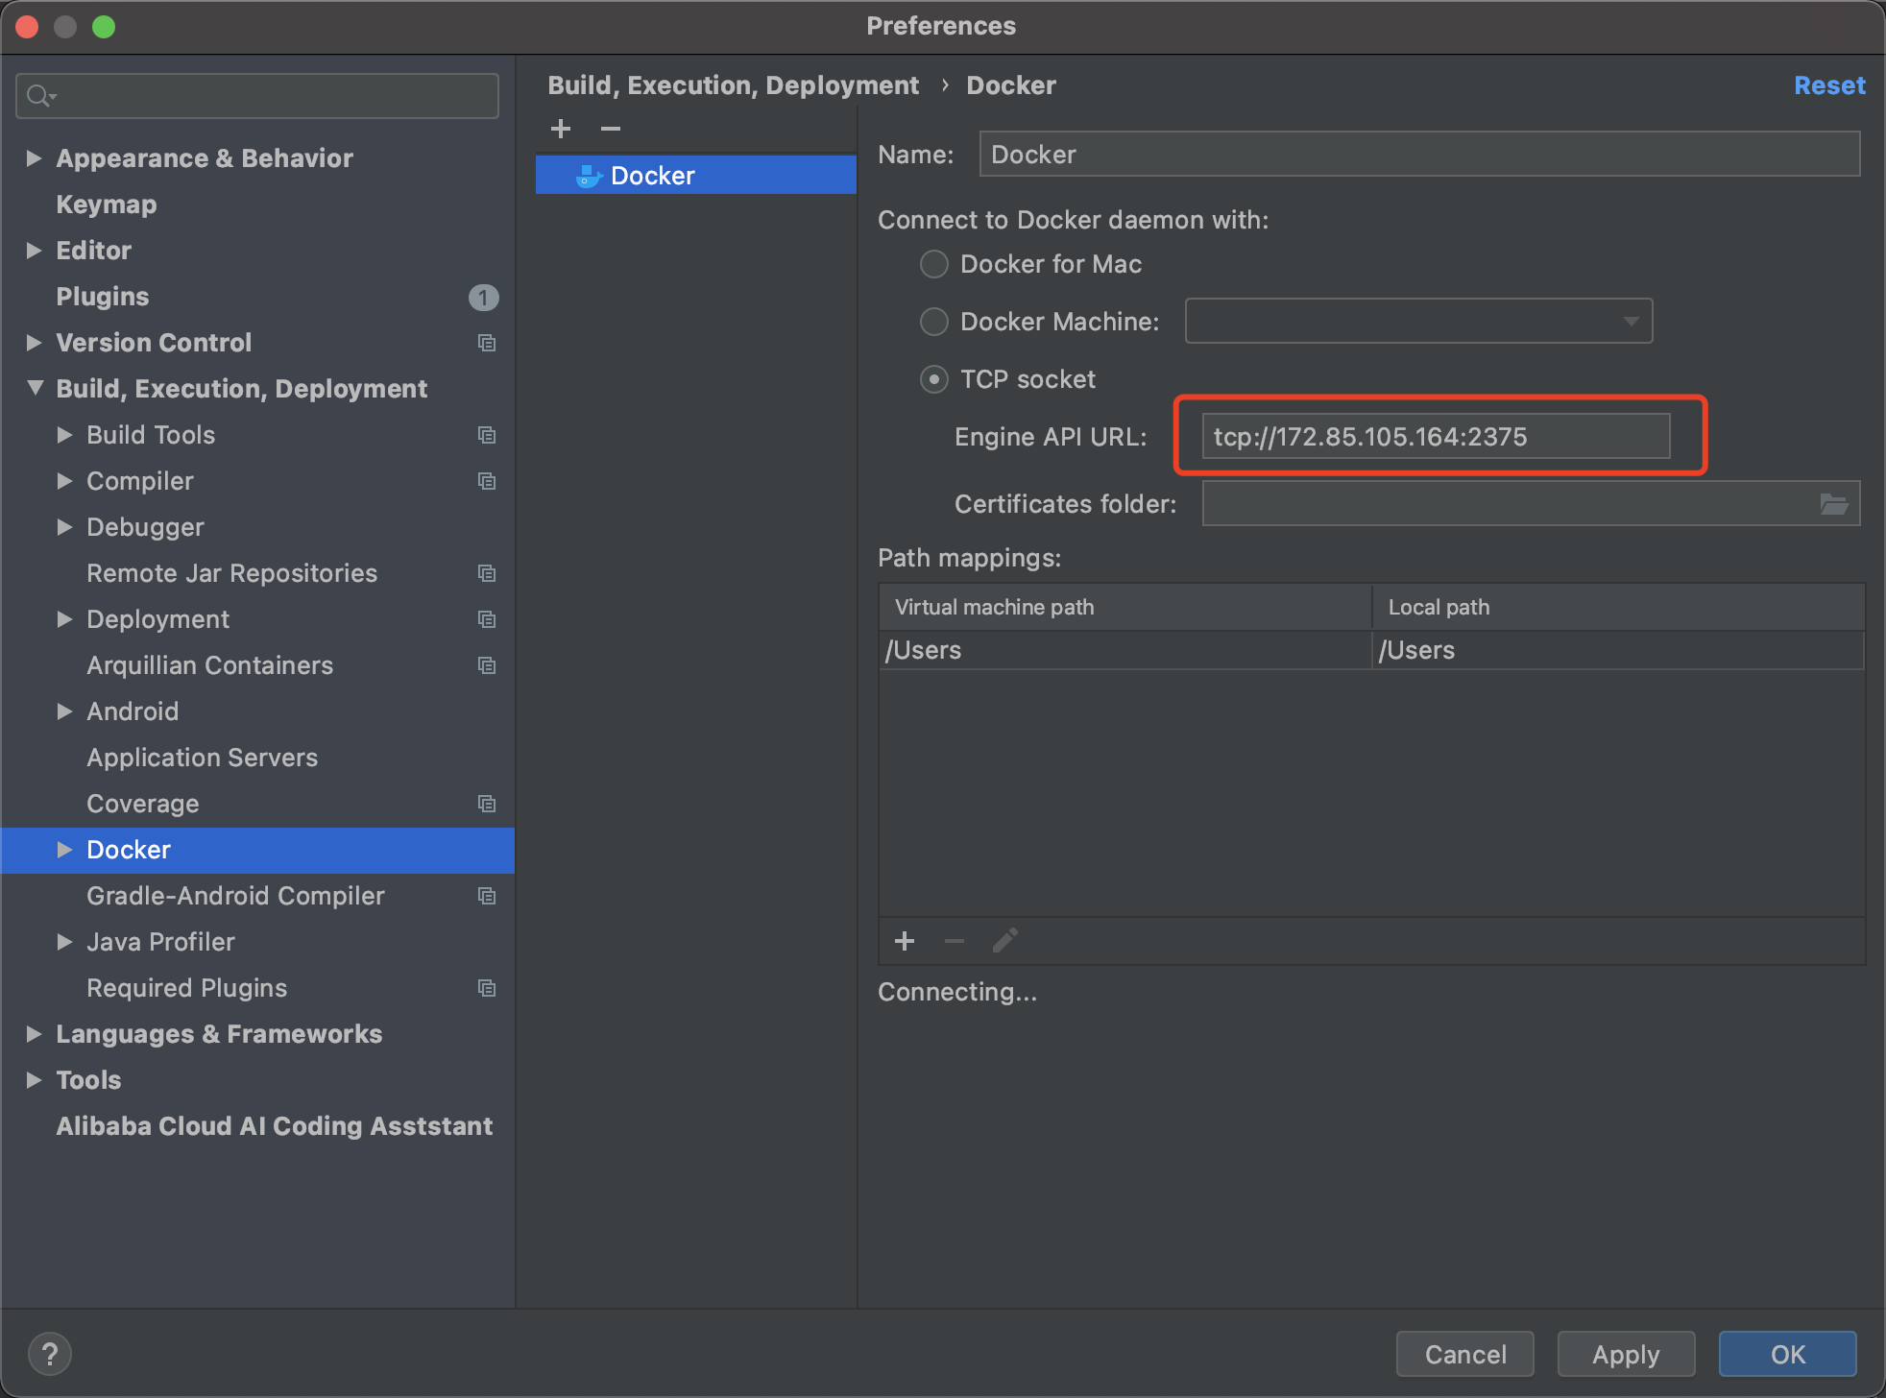Edit the selected path mapping with pencil icon
Image resolution: width=1886 pixels, height=1398 pixels.
1004,941
